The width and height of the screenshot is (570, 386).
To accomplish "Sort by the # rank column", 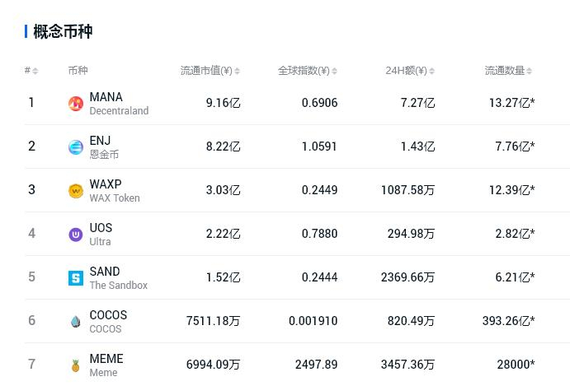I will point(31,71).
